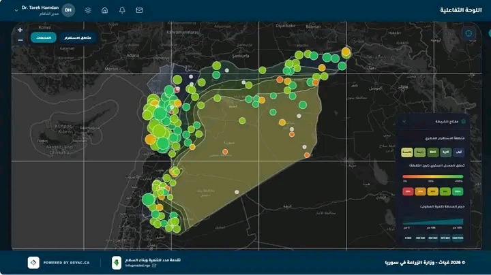Collapse the مفتاح الخريطة legend panel
Viewport: 491px width, 275px height.
404,121
